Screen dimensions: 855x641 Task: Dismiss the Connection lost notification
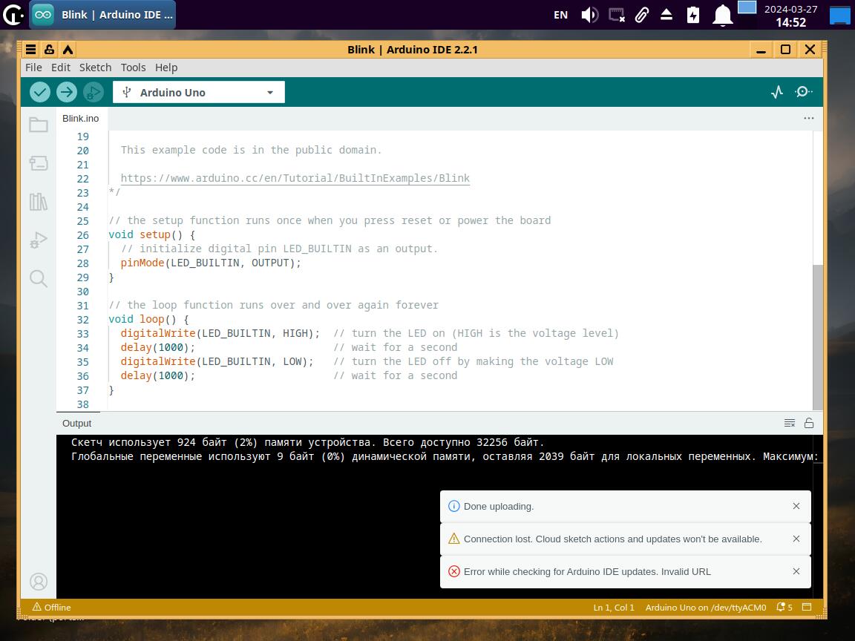tap(796, 539)
